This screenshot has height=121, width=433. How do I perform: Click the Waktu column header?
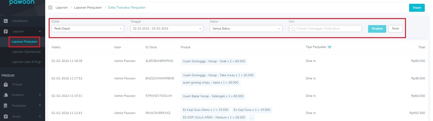tap(56, 47)
